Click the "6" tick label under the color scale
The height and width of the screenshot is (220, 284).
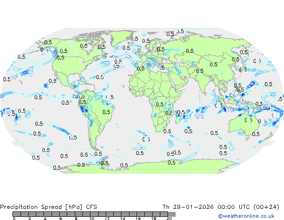point(60,219)
